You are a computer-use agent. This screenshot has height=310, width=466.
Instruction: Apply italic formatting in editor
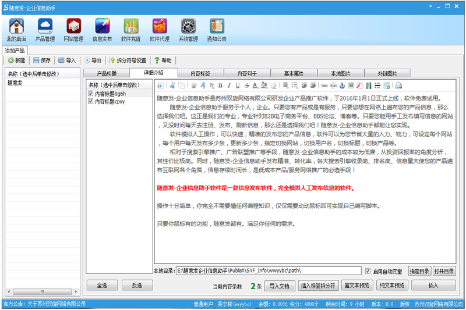click(229, 85)
